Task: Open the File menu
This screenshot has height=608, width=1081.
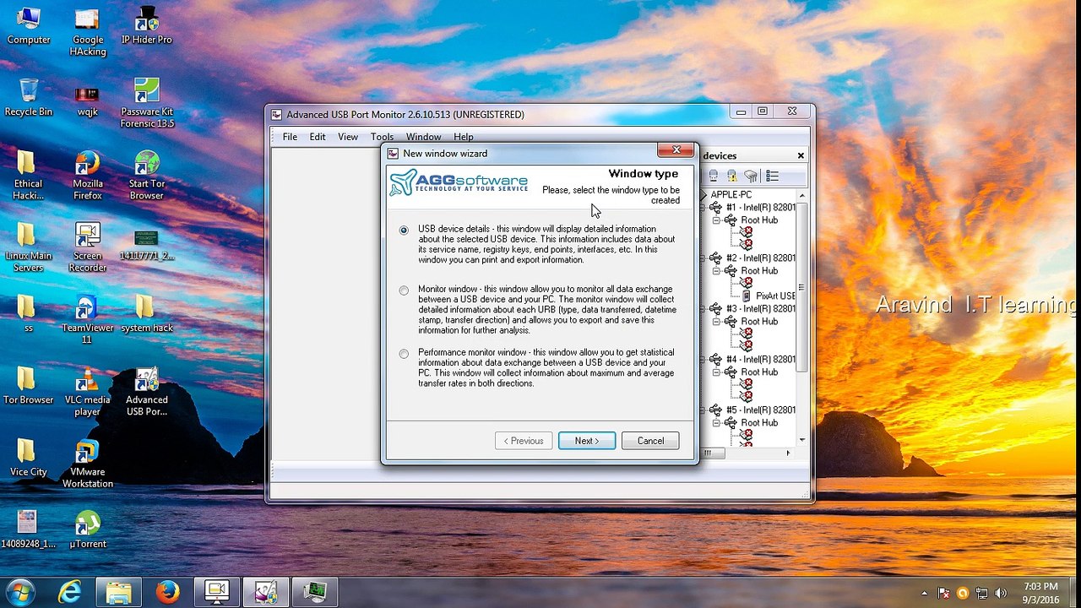Action: coord(290,137)
